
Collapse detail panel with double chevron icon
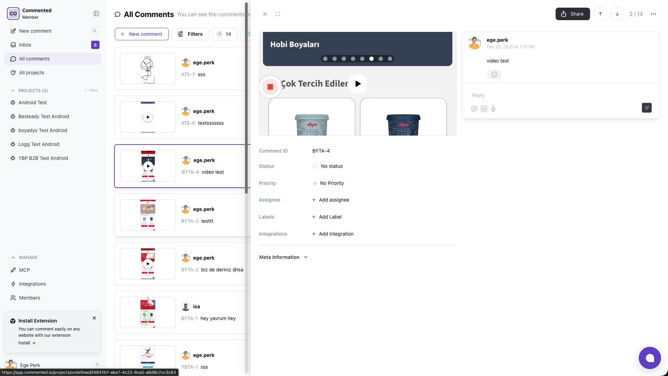pyautogui.click(x=265, y=14)
